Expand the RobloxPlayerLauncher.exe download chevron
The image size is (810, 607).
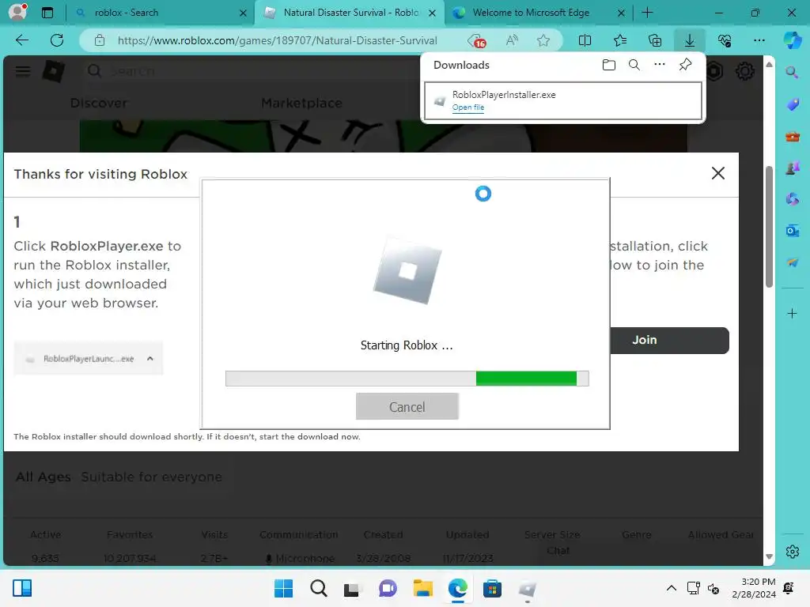[150, 358]
